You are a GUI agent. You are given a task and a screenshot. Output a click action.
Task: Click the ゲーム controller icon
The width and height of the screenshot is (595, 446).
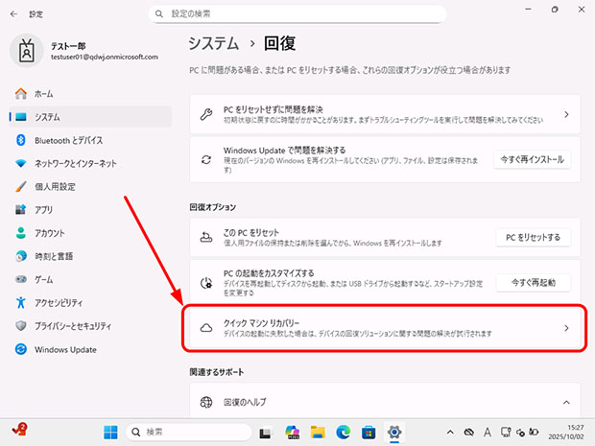click(21, 279)
